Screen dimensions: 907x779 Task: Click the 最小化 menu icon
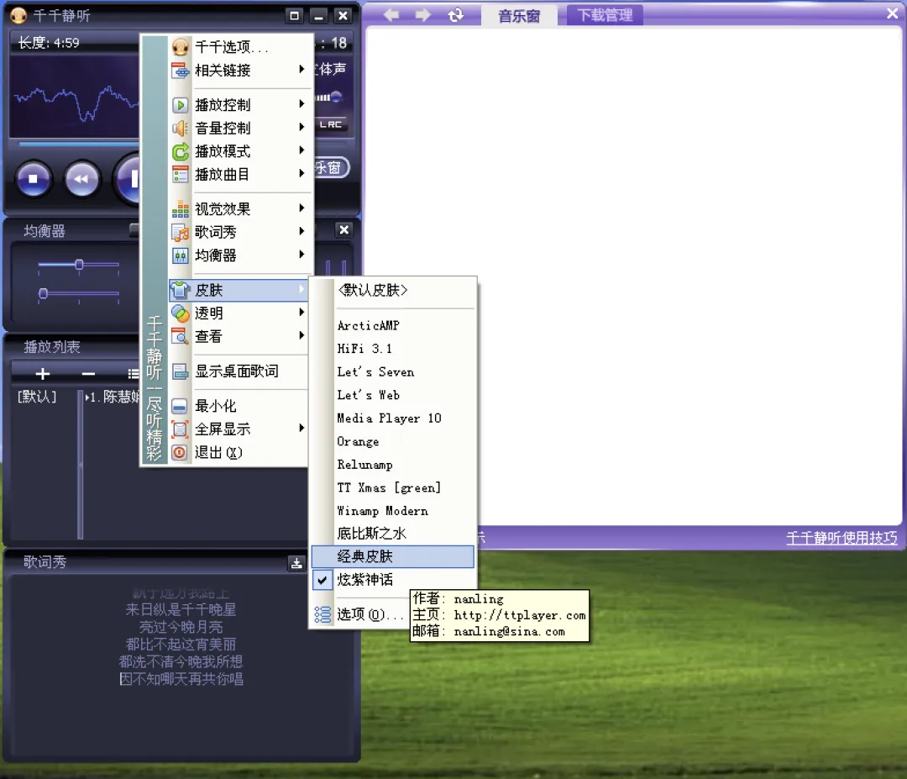[x=180, y=406]
